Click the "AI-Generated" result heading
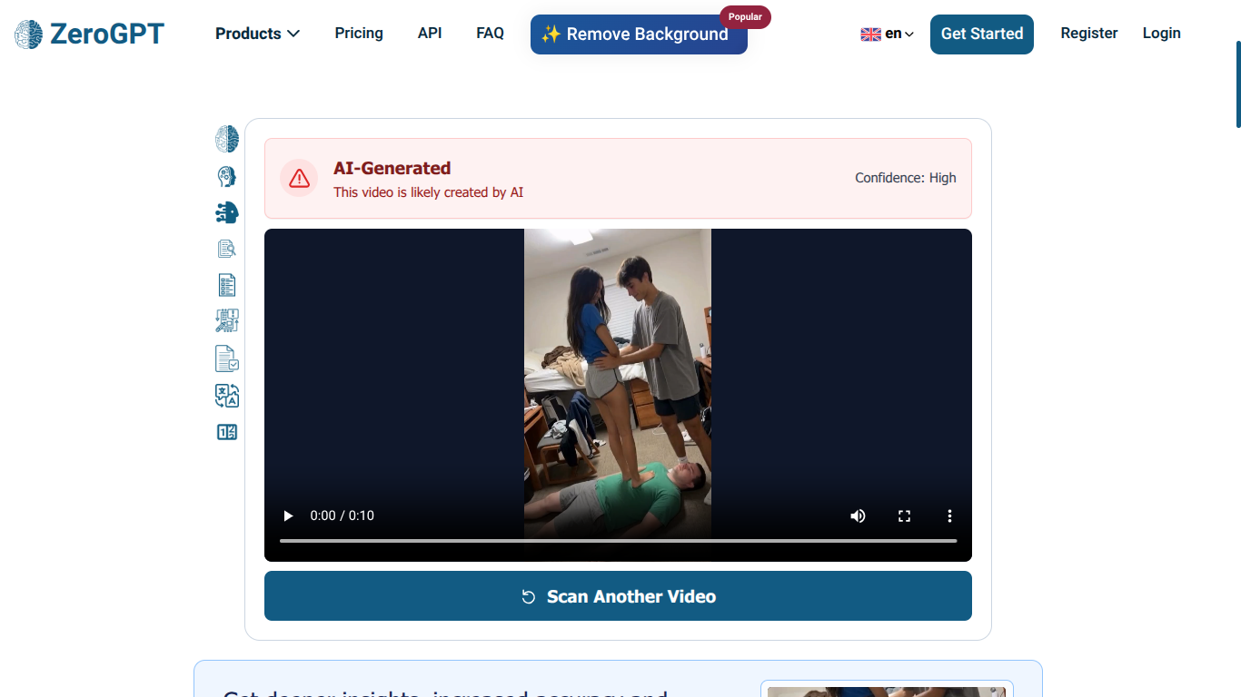 point(392,168)
